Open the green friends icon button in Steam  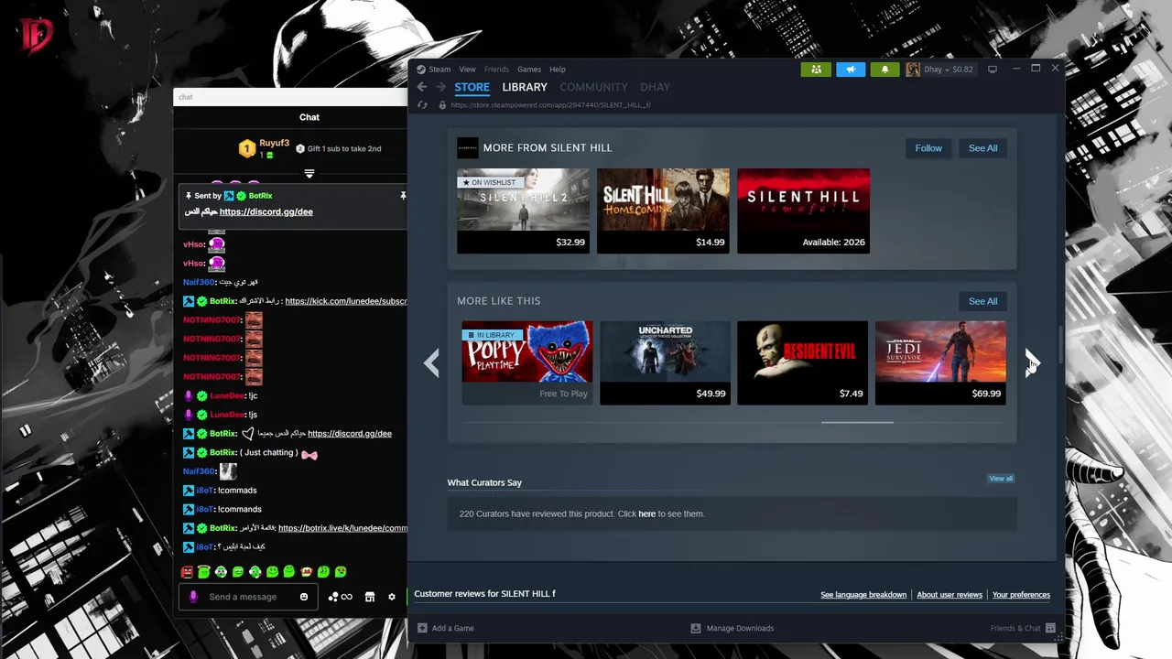pos(816,69)
